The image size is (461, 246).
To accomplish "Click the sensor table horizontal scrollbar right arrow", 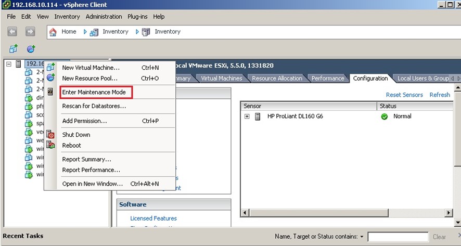I will pos(449,213).
